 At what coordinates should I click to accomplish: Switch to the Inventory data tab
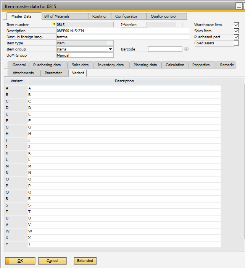click(x=111, y=65)
